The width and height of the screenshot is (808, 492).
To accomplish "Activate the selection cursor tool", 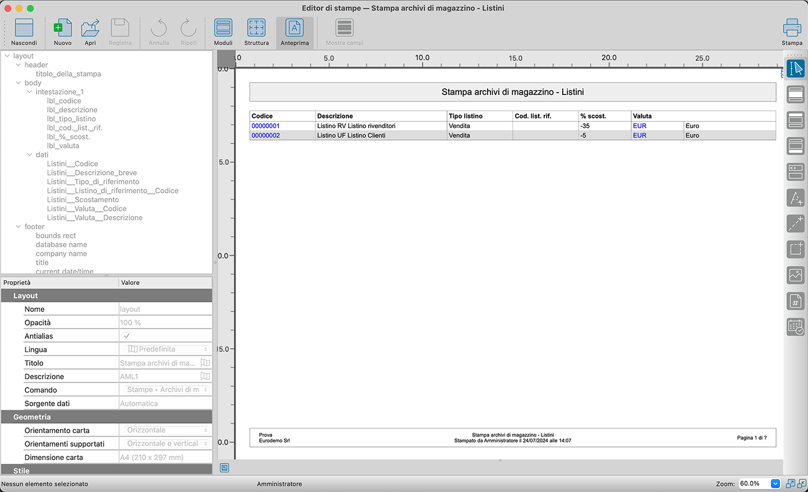I will (x=796, y=69).
